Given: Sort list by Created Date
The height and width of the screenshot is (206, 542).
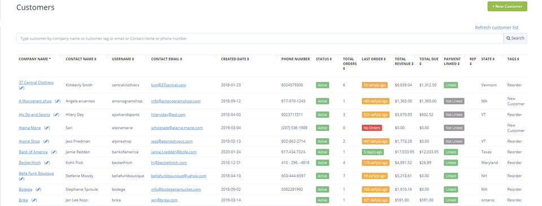Looking at the screenshot, I should (x=235, y=59).
